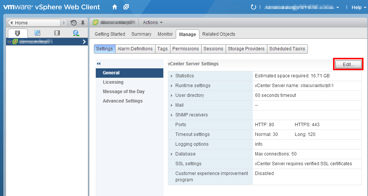Screen dimensions: 368x196
Task: Collapse the vCenter tree node triangle
Action: (x=10, y=42)
